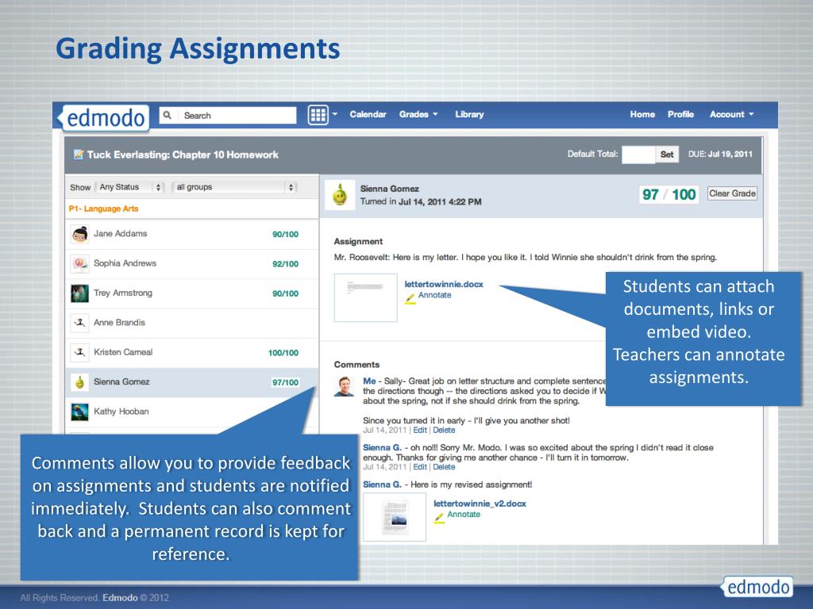
Task: Click Anne Brandis avatar
Action: tap(79, 323)
